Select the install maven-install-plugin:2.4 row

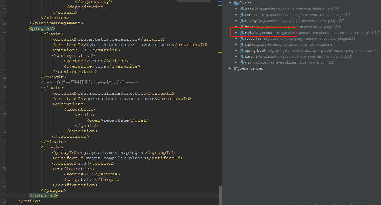293,27
